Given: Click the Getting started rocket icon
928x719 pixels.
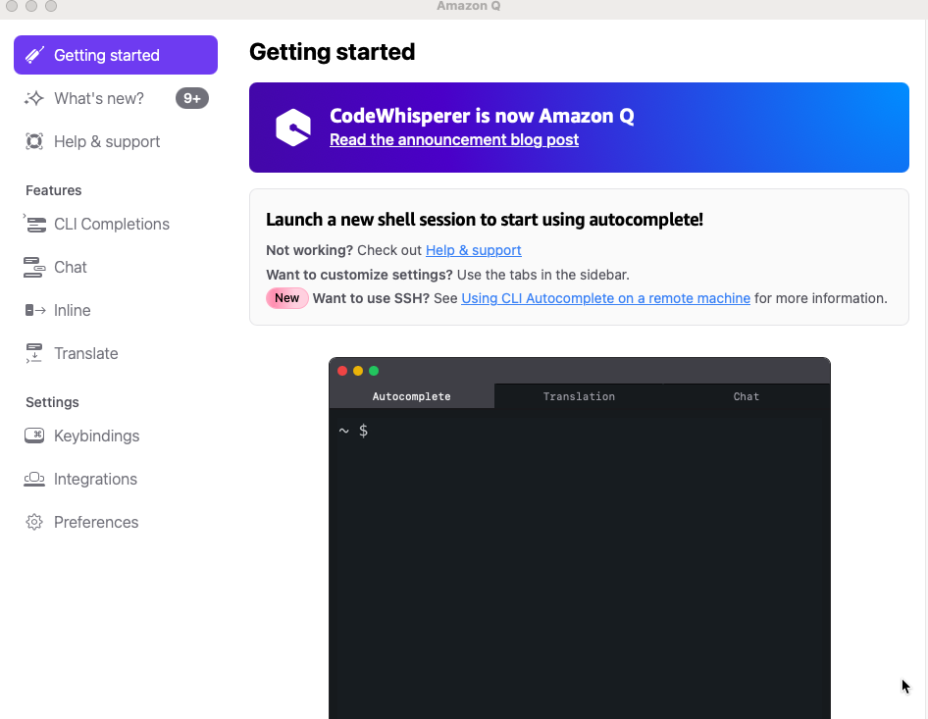Looking at the screenshot, I should 34,55.
